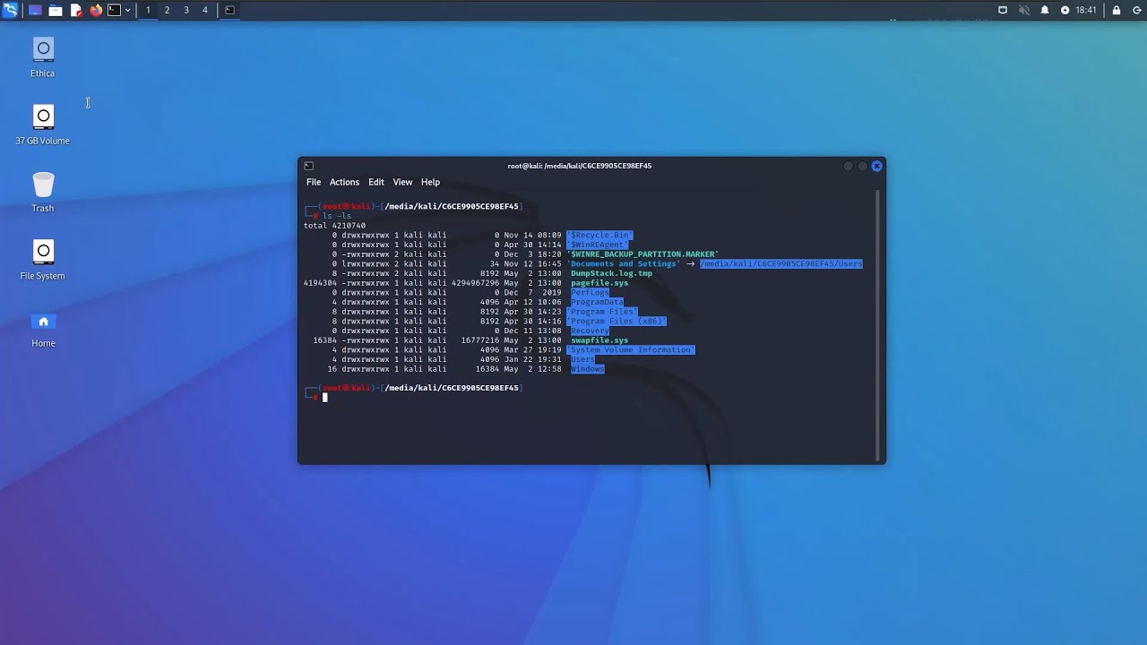Expand the terminal launcher dropdown arrow
This screenshot has height=645, width=1147.
(x=128, y=10)
